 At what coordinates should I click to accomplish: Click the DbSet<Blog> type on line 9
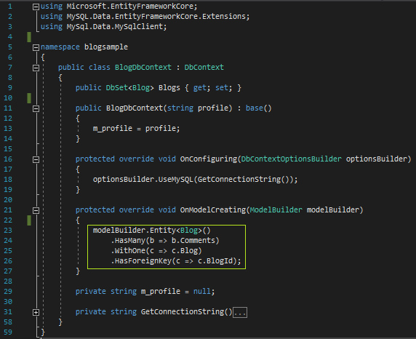pos(129,88)
